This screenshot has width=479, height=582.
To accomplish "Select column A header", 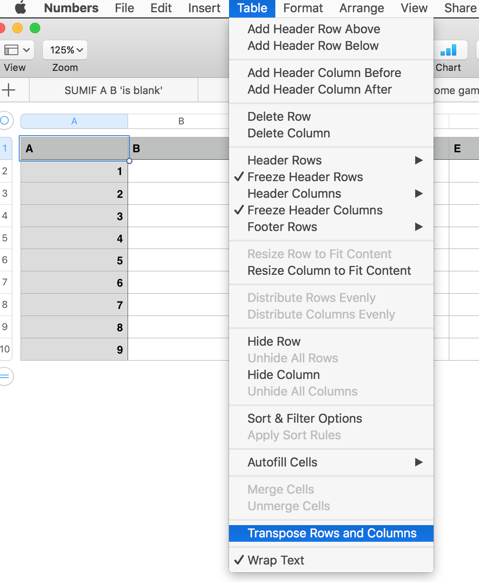I will [74, 121].
